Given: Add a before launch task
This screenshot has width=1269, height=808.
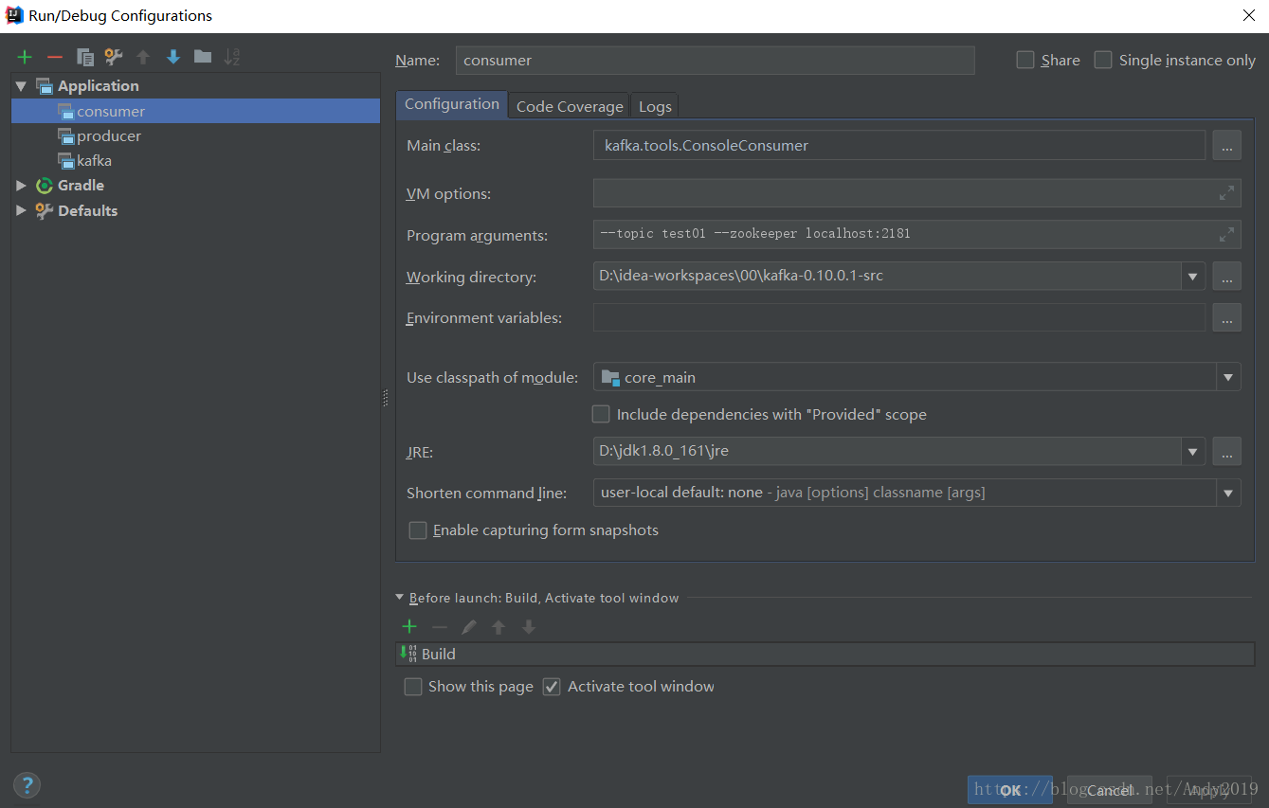Looking at the screenshot, I should point(409,626).
